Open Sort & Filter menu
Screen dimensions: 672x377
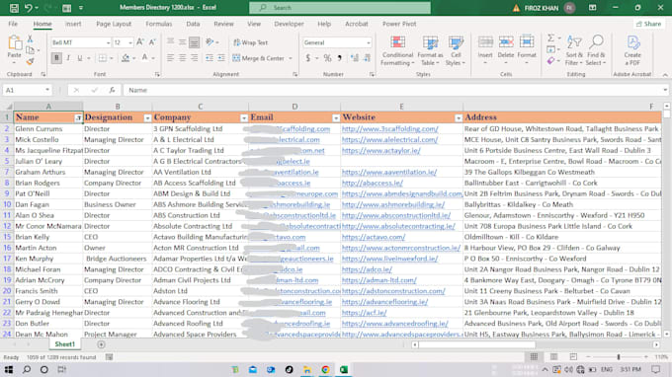coord(574,50)
